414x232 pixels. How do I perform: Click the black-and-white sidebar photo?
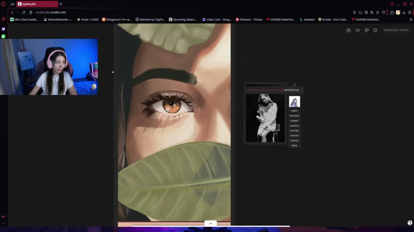click(x=265, y=118)
